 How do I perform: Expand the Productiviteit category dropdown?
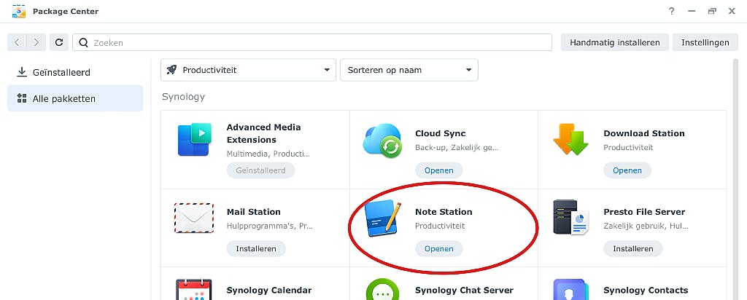point(248,70)
